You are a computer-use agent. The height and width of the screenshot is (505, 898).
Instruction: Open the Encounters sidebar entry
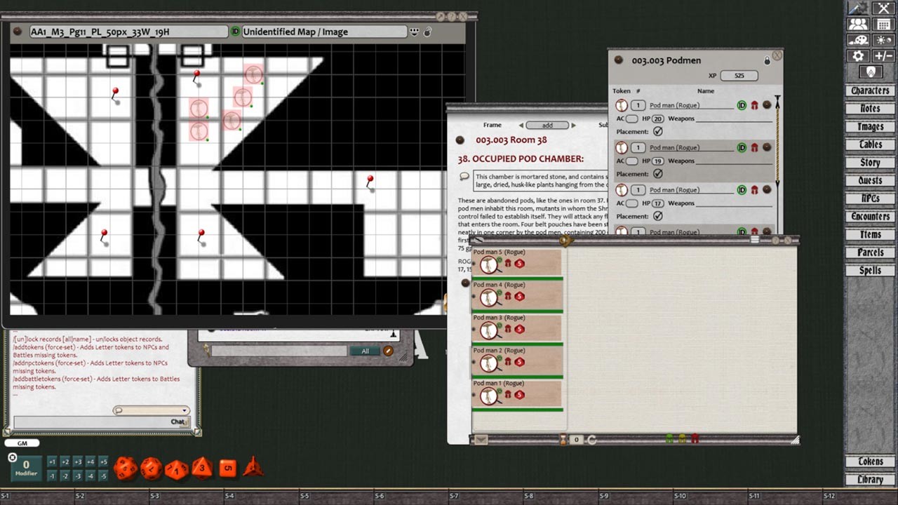[x=870, y=217]
